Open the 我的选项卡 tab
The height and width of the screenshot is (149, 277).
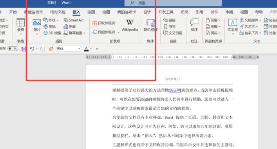(127, 12)
